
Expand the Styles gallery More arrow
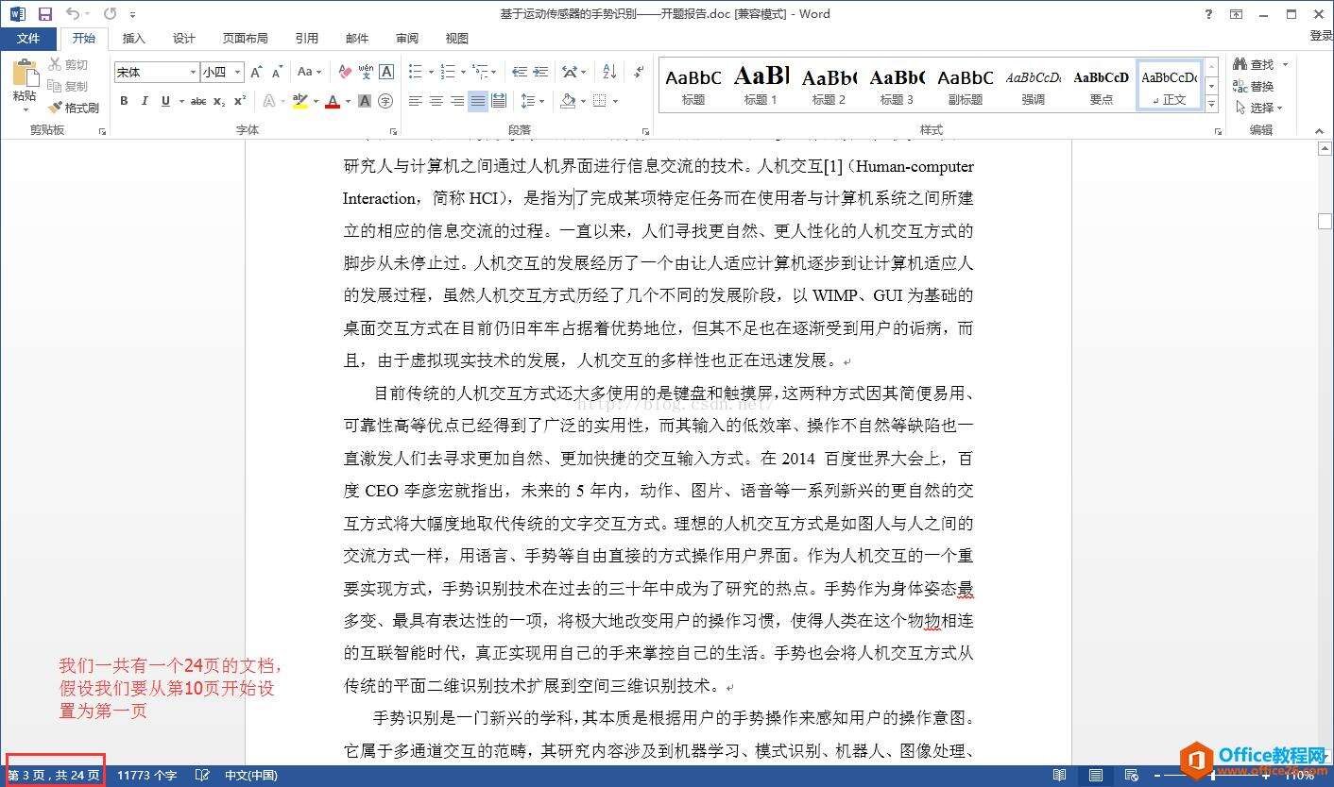[1212, 105]
